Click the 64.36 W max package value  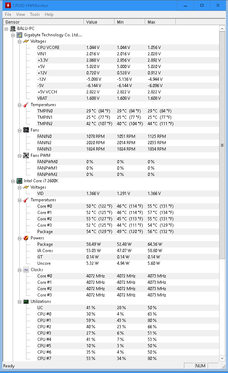[x=155, y=244]
